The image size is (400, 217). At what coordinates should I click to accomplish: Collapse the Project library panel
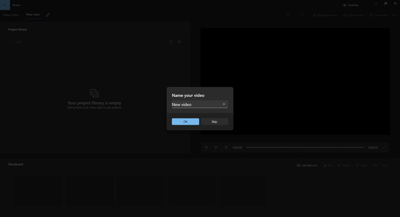click(186, 29)
